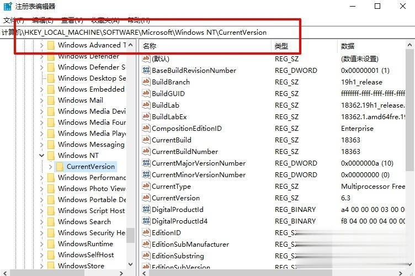Click the 19h1_release data cell
This screenshot has height=276, width=415.
361,82
